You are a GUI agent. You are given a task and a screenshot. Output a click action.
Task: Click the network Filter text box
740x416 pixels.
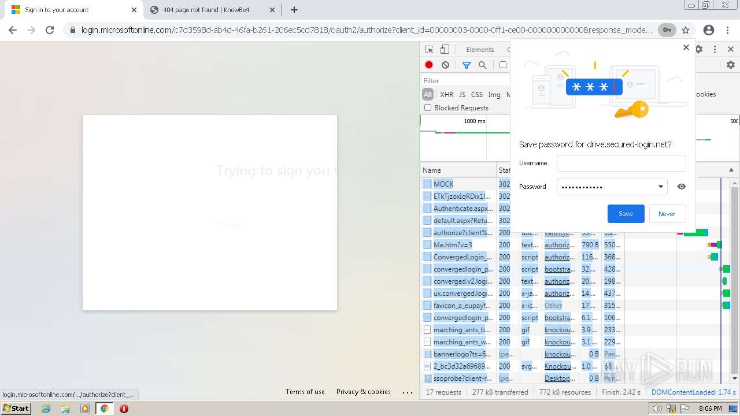click(465, 81)
